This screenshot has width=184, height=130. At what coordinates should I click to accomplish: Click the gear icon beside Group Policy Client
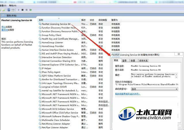click(40, 35)
